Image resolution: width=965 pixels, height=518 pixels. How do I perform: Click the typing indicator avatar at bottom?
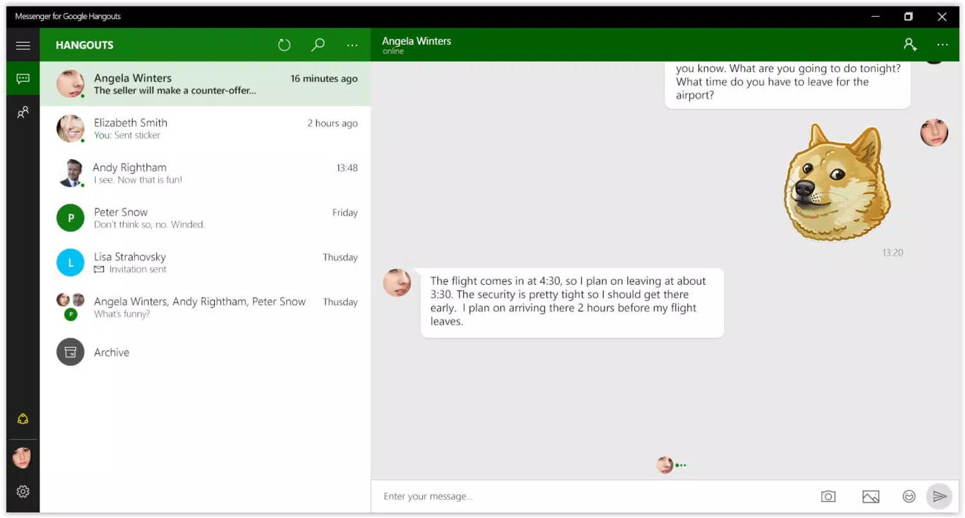665,465
